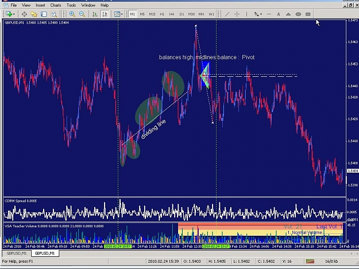359x269 pixels.
Task: Restore the chart window size
Action: tap(350, 5)
